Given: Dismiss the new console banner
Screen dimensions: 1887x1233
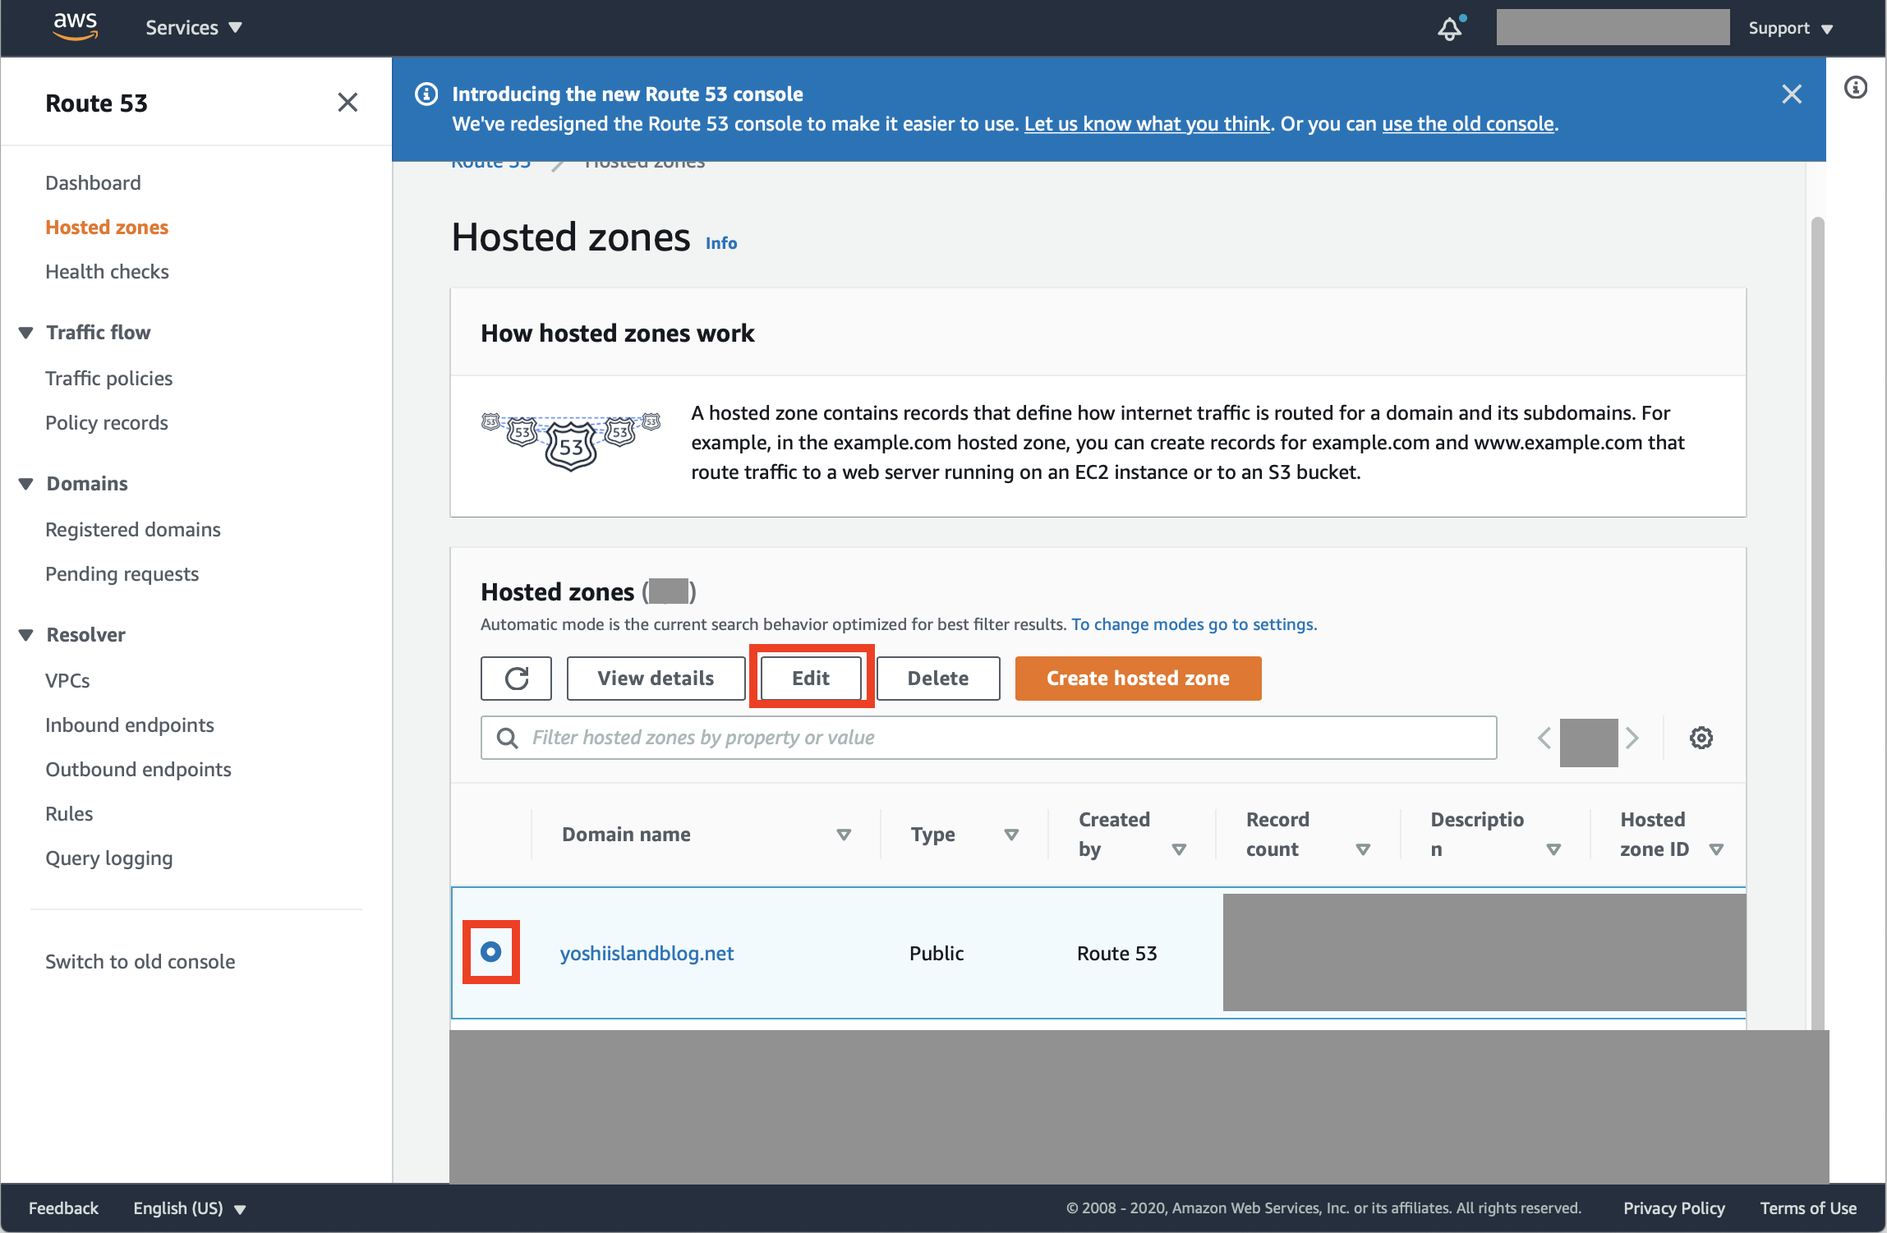Looking at the screenshot, I should (1792, 94).
